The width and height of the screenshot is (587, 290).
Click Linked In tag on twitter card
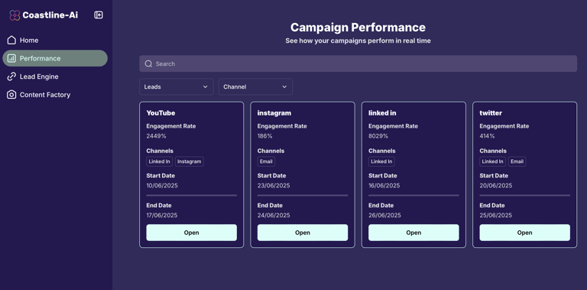493,161
